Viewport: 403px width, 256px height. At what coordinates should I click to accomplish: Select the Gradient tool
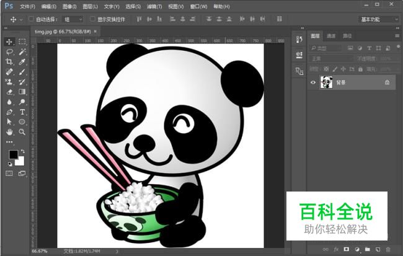pos(22,92)
